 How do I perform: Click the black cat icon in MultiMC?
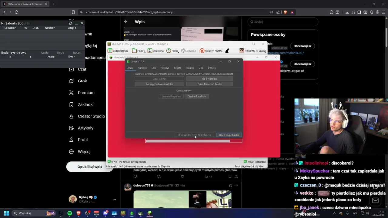tap(227, 51)
